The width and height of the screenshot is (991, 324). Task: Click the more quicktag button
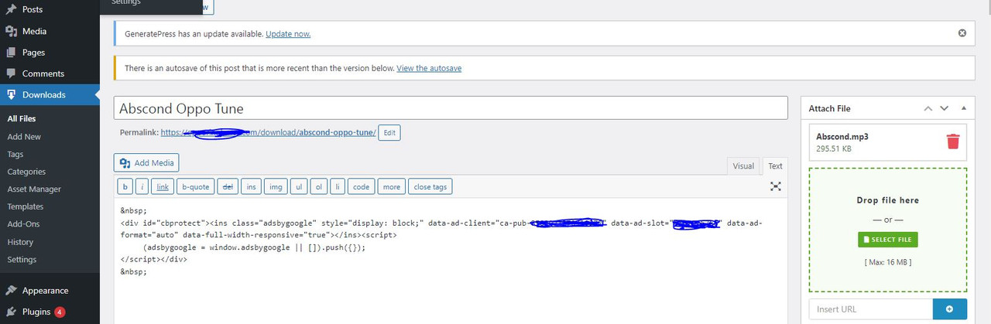click(x=392, y=186)
